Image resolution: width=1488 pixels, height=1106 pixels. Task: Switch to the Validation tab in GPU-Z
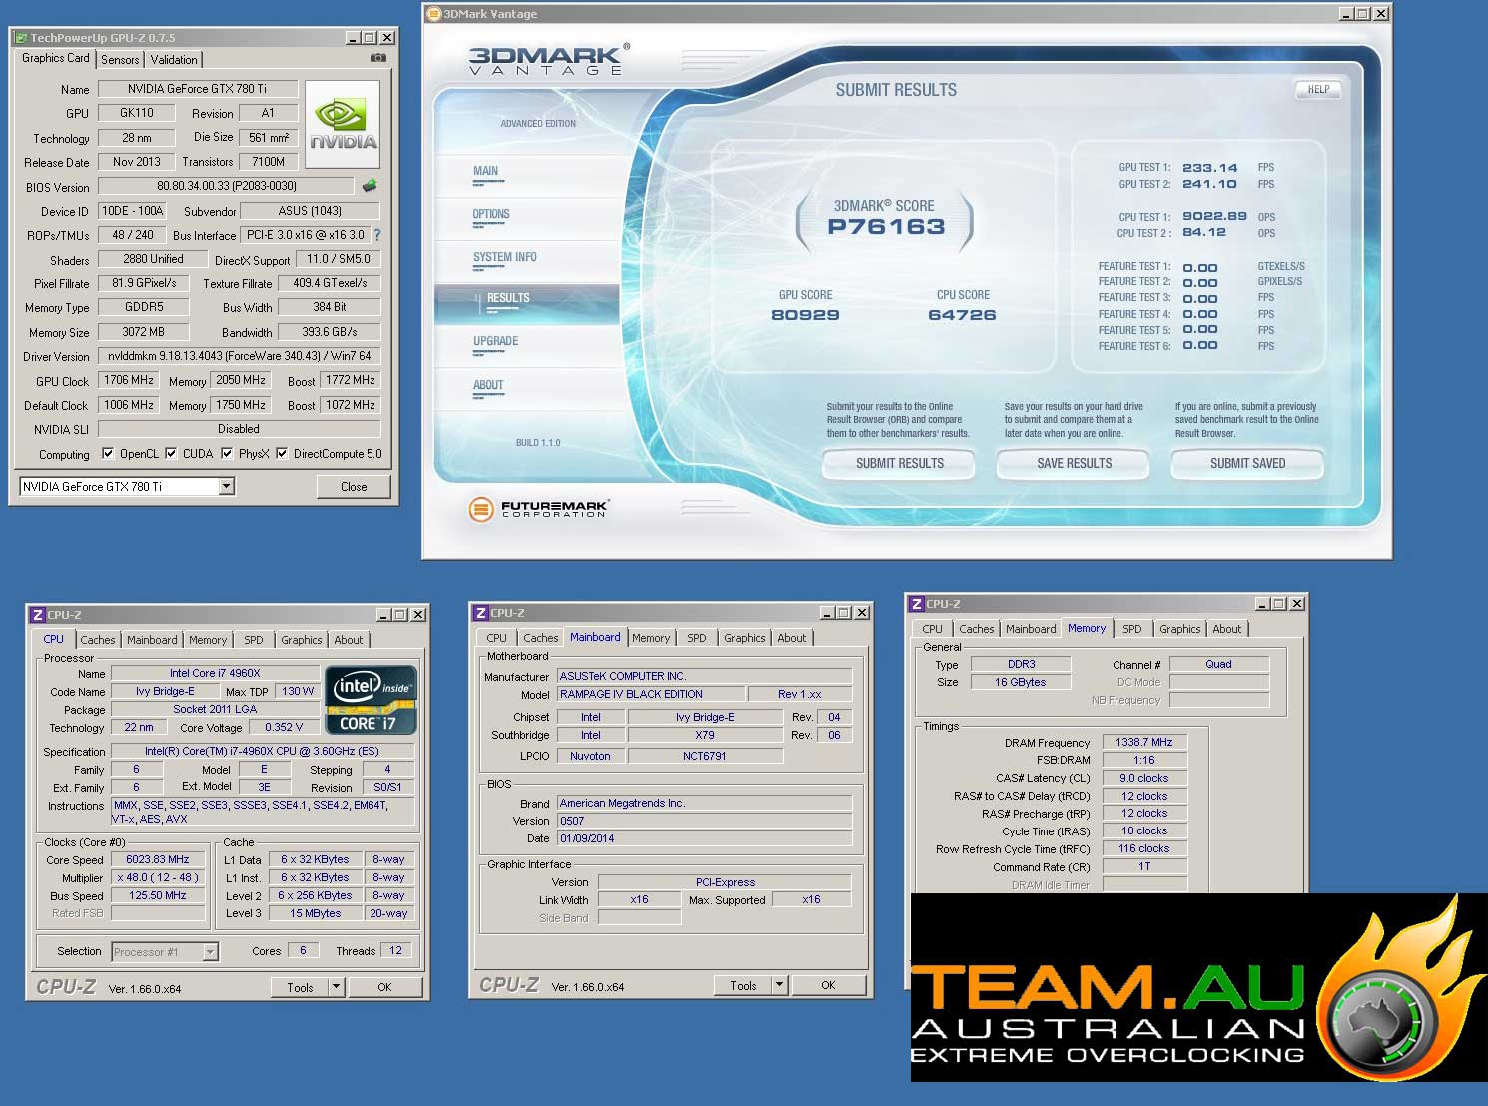point(174,60)
